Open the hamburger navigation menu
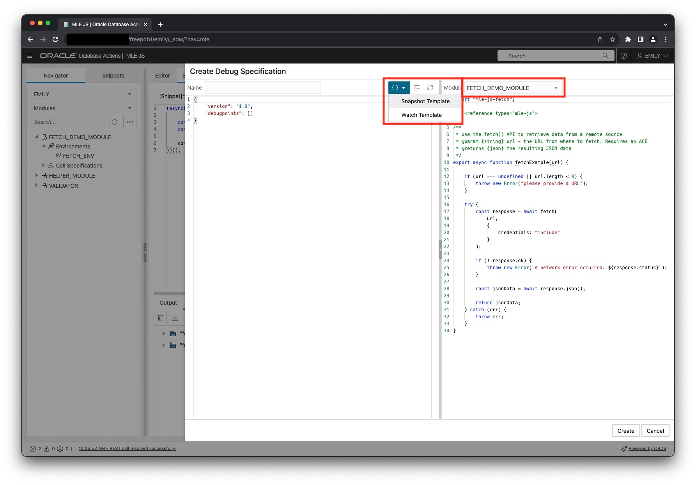Image resolution: width=696 pixels, height=485 pixels. tap(30, 56)
